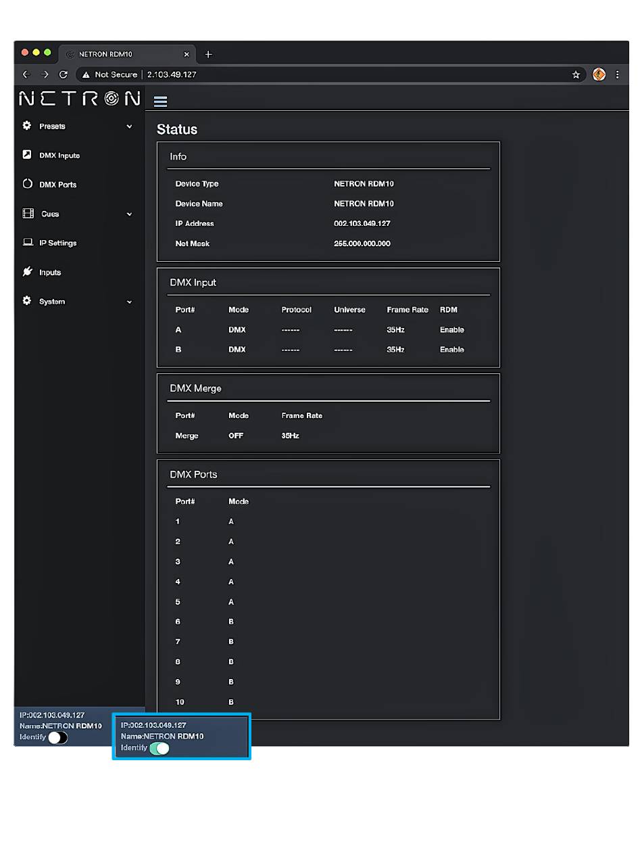Go to DMX Inputs page
The image size is (642, 863).
pyautogui.click(x=59, y=156)
